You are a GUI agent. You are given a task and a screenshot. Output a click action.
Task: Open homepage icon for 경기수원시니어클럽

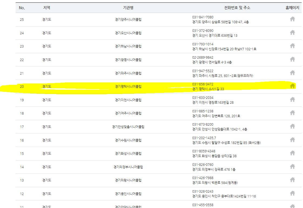[x=292, y=140]
